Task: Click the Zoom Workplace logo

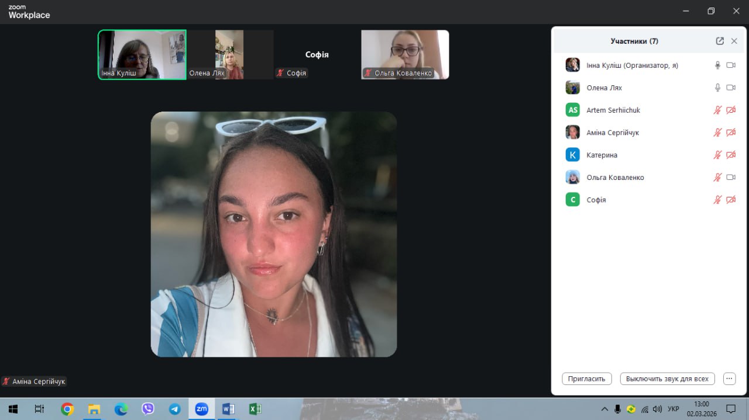Action: (x=29, y=12)
